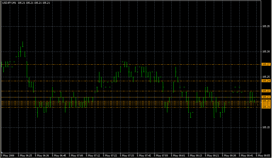Select the orange 105.20 price tag
This screenshot has width=272, height=158.
(x=266, y=101)
